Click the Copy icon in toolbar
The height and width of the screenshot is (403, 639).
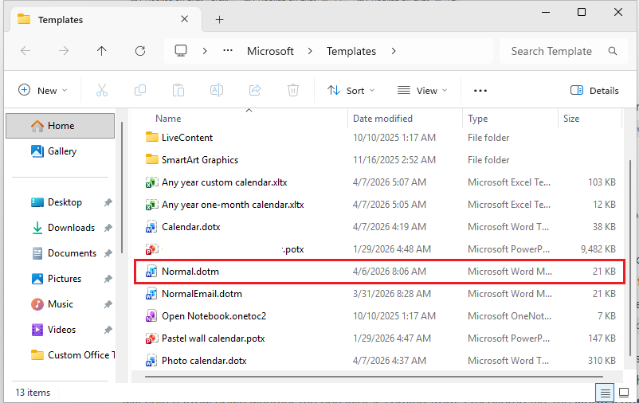140,90
